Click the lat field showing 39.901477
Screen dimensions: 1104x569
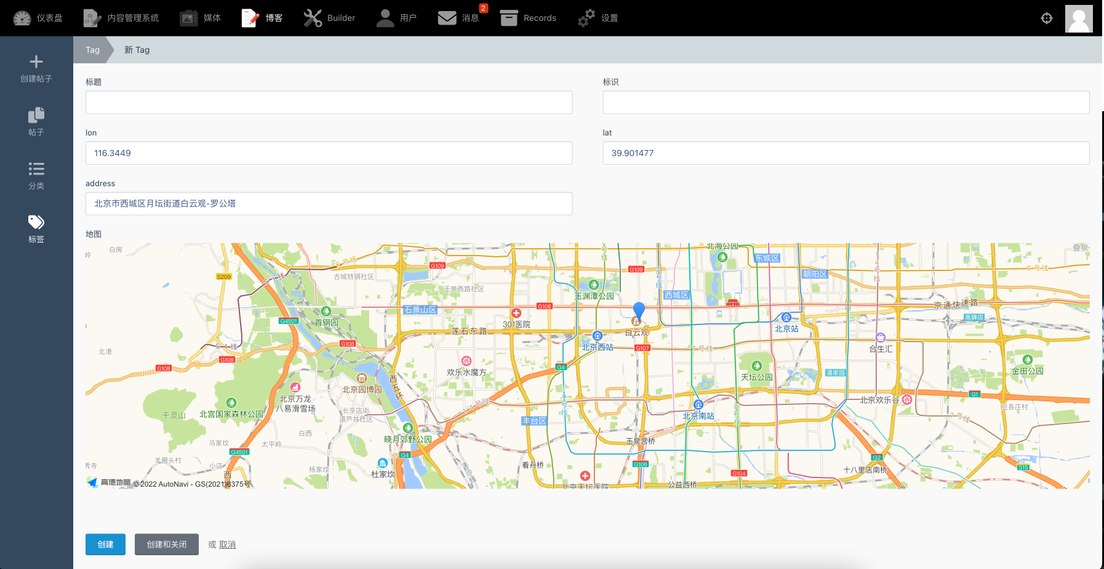point(846,153)
